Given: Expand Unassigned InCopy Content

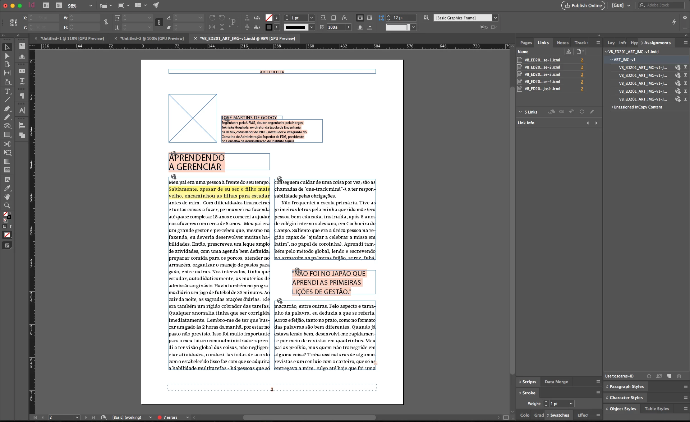Looking at the screenshot, I should pyautogui.click(x=612, y=107).
